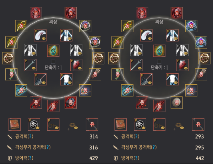This screenshot has width=213, height=164.
Task: Click the (?) help next to 공격력 314
Action: tap(31, 136)
